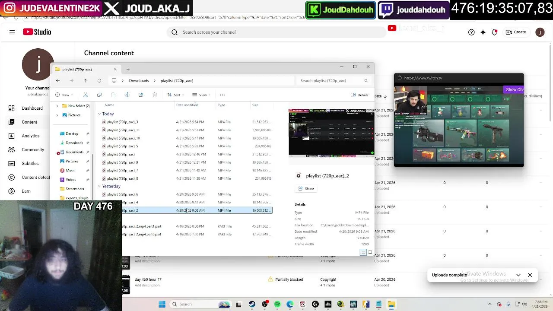Screen dimensions: 553x311
Task: Toggle the Details pane button
Action: pos(359,95)
